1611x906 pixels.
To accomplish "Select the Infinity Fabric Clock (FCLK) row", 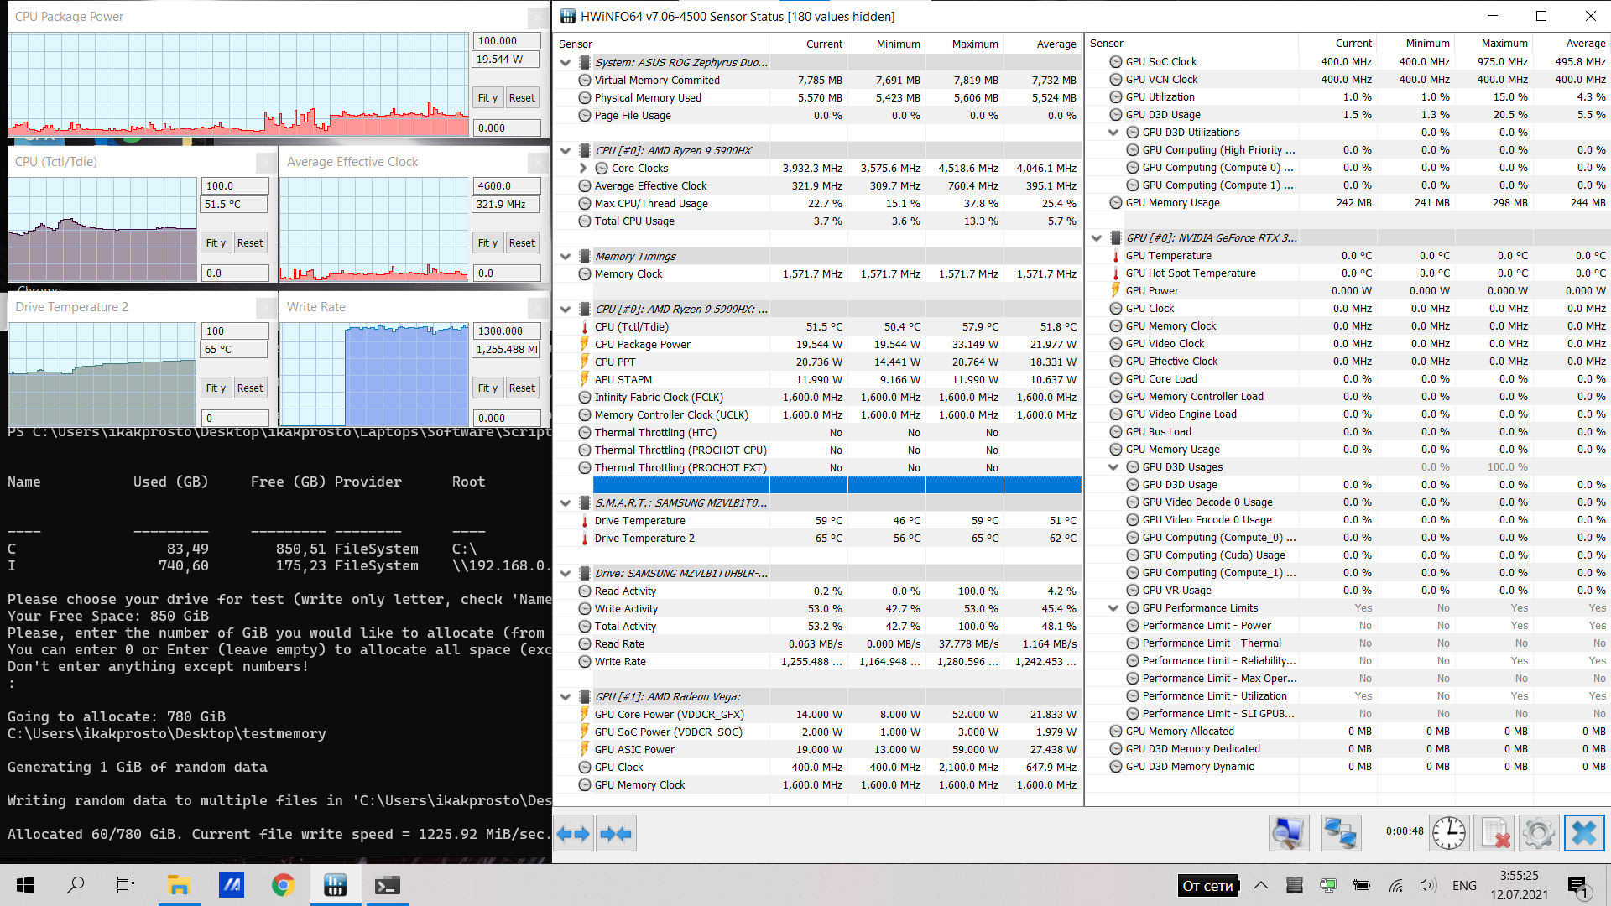I will [818, 398].
